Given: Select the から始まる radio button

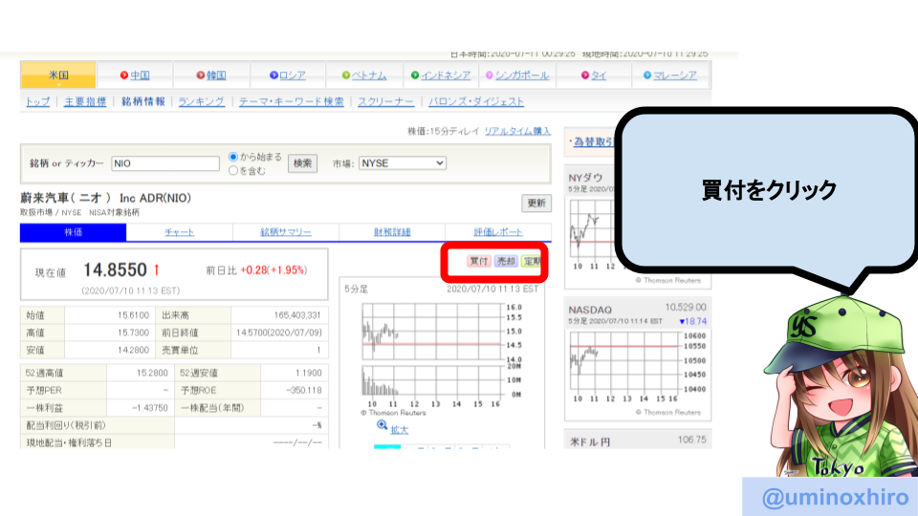Looking at the screenshot, I should pyautogui.click(x=233, y=157).
